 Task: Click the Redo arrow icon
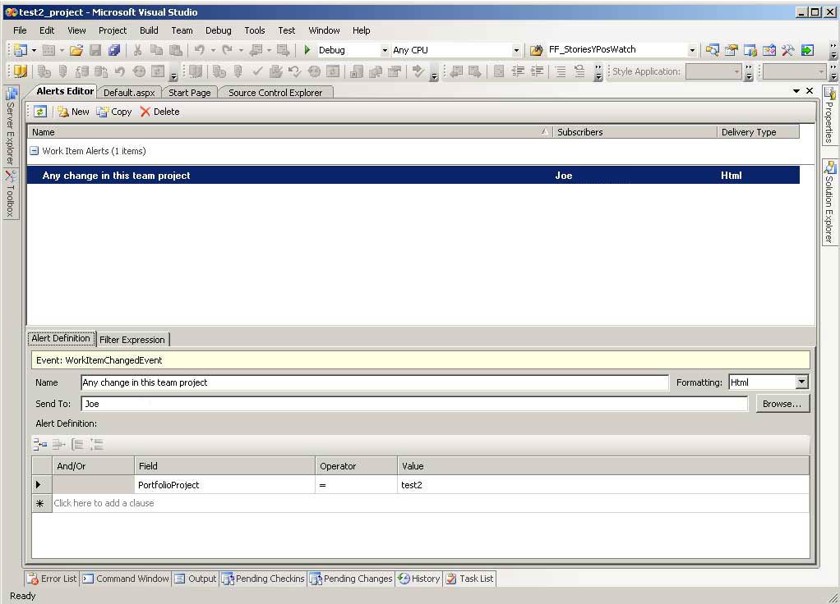(227, 50)
